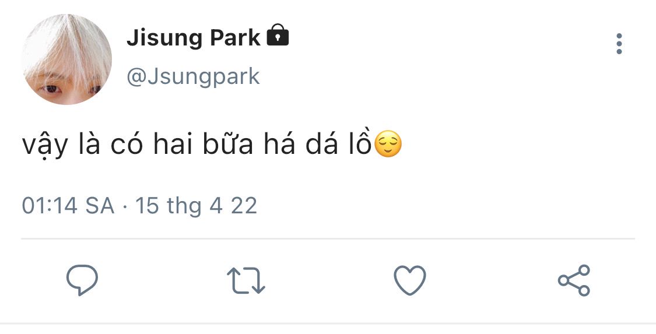Open the share options icon

click(x=574, y=280)
